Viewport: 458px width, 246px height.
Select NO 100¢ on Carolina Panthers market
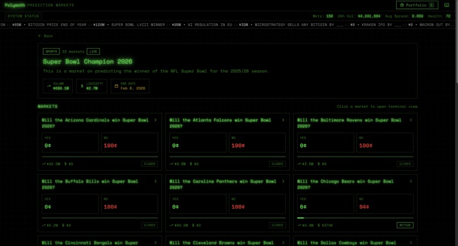(x=257, y=203)
